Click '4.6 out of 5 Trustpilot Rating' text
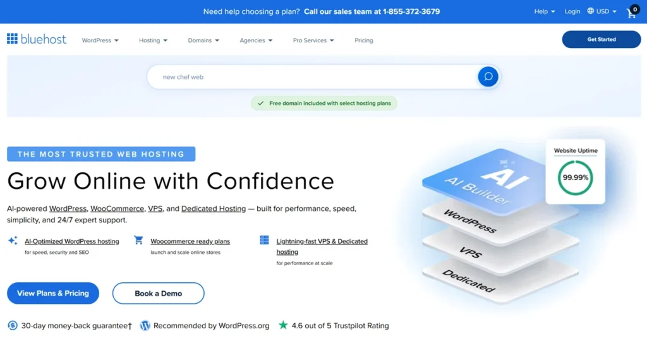This screenshot has height=341, width=647. point(340,326)
